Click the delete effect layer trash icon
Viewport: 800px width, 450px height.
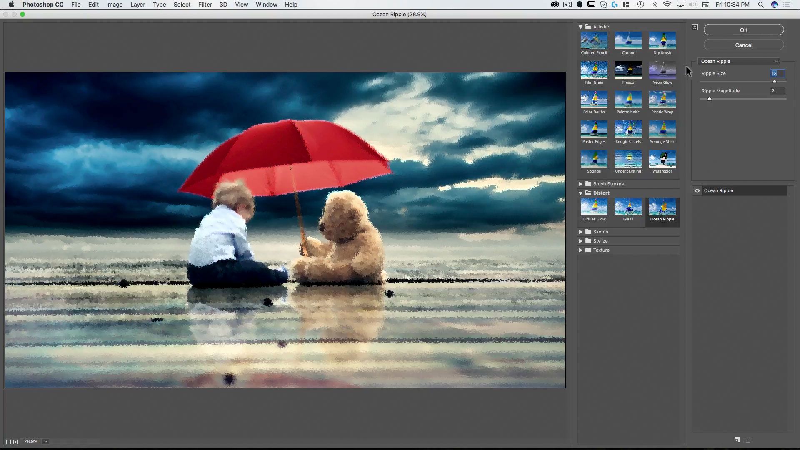click(748, 440)
